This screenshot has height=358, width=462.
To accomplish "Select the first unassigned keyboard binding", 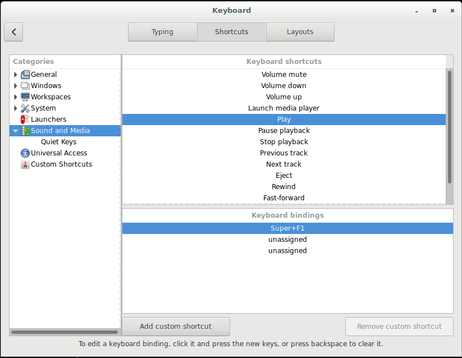I will click(x=287, y=240).
